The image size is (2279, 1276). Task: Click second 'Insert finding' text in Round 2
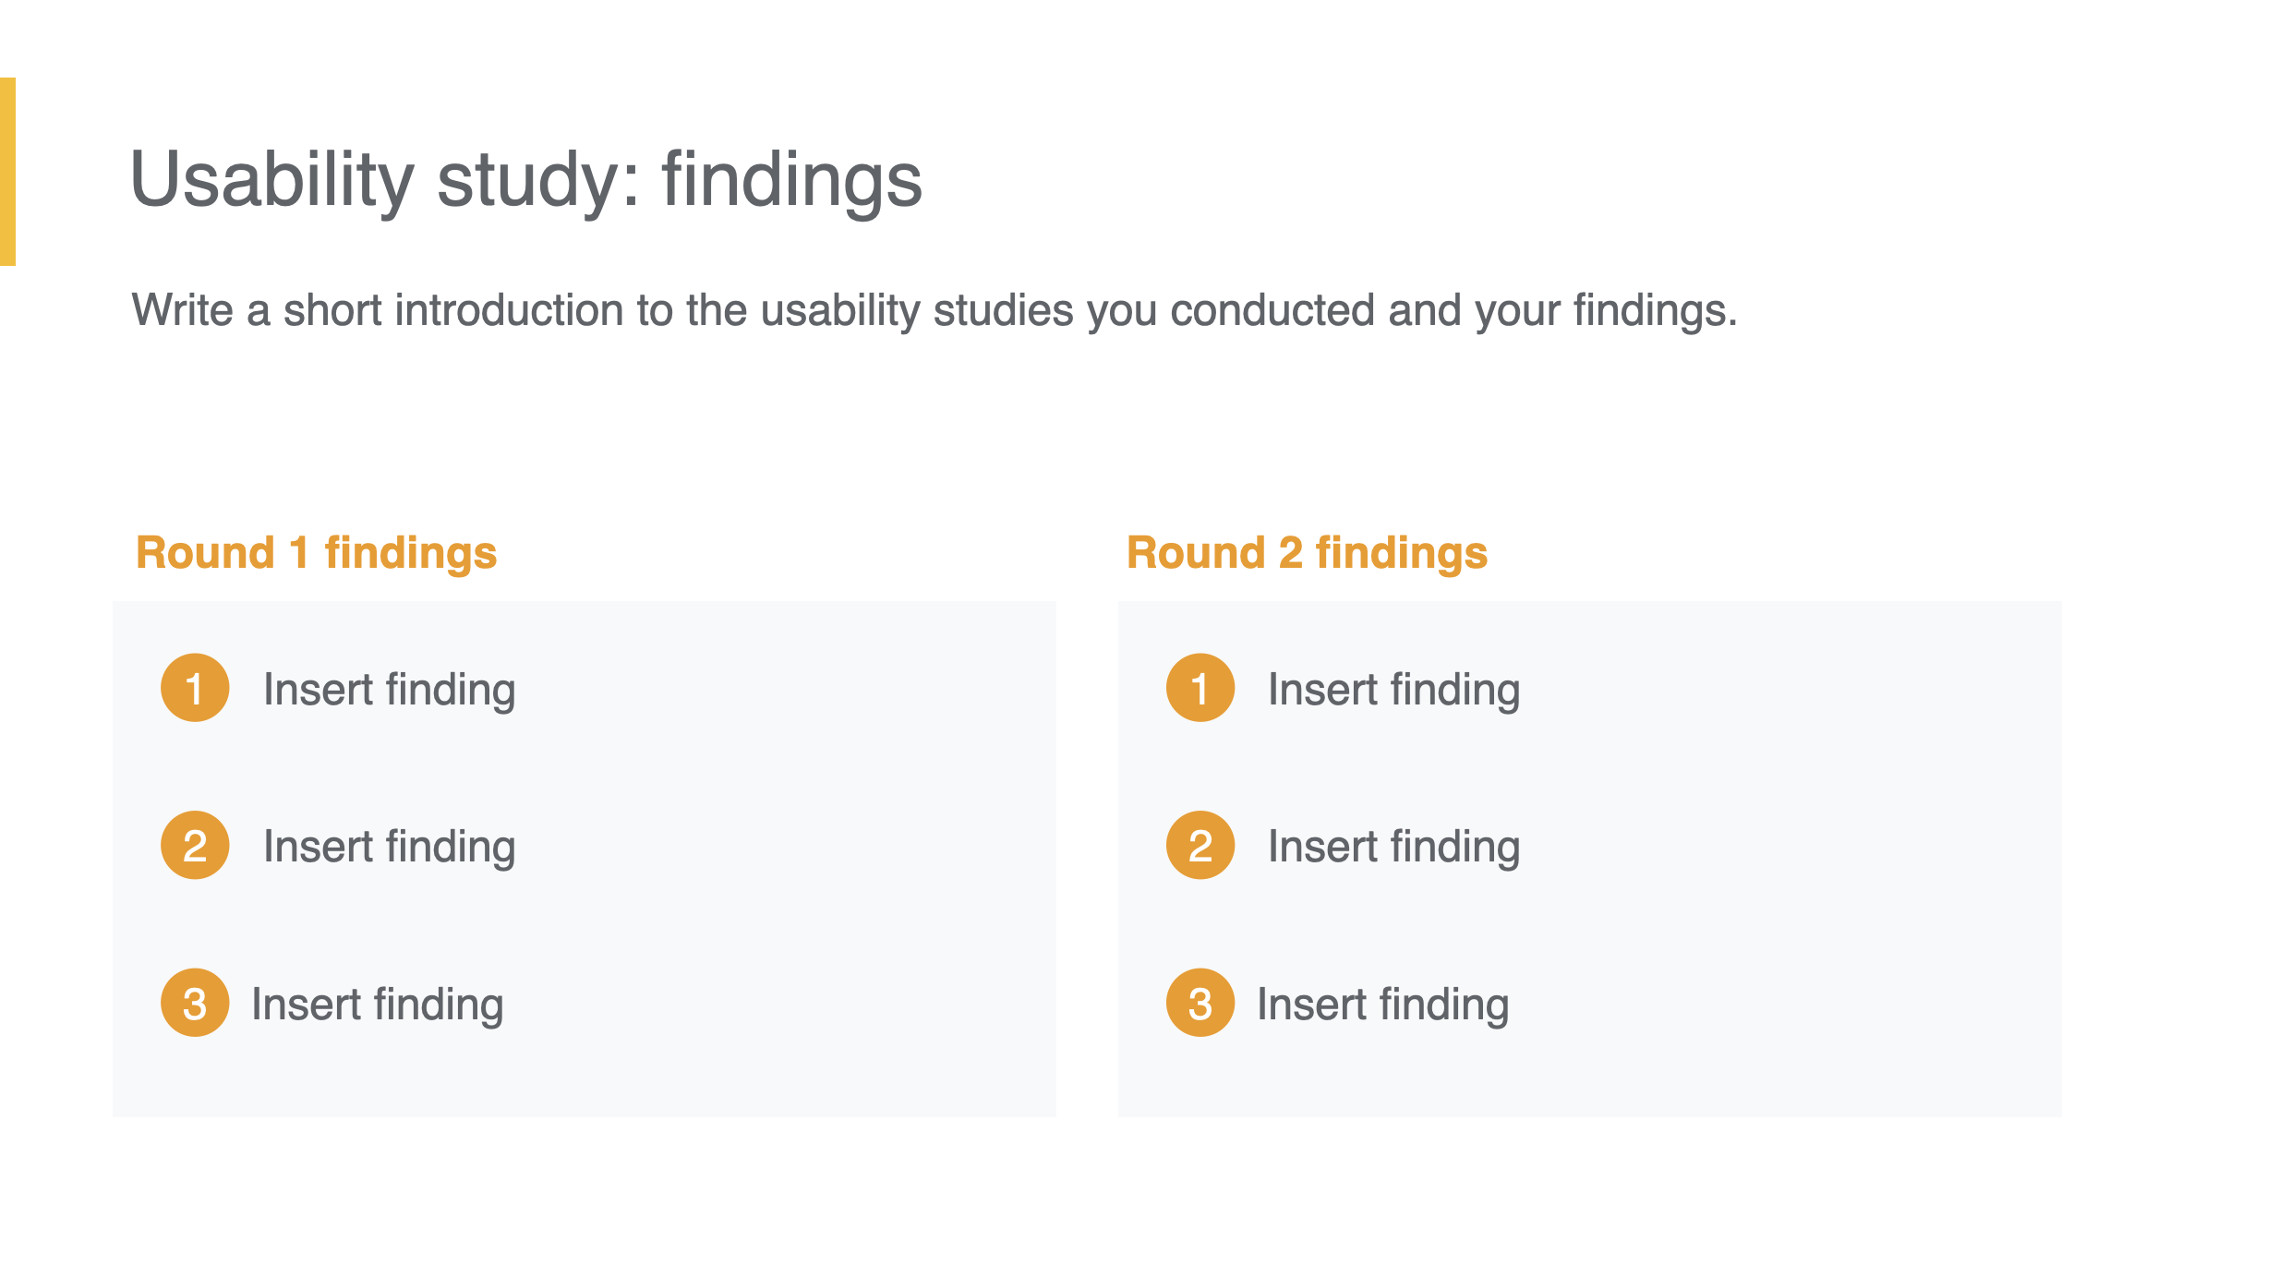coord(1393,847)
